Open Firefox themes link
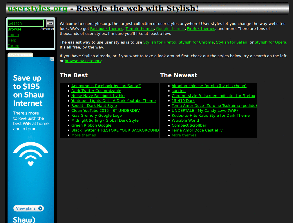297x223 pixels. pos(201,29)
